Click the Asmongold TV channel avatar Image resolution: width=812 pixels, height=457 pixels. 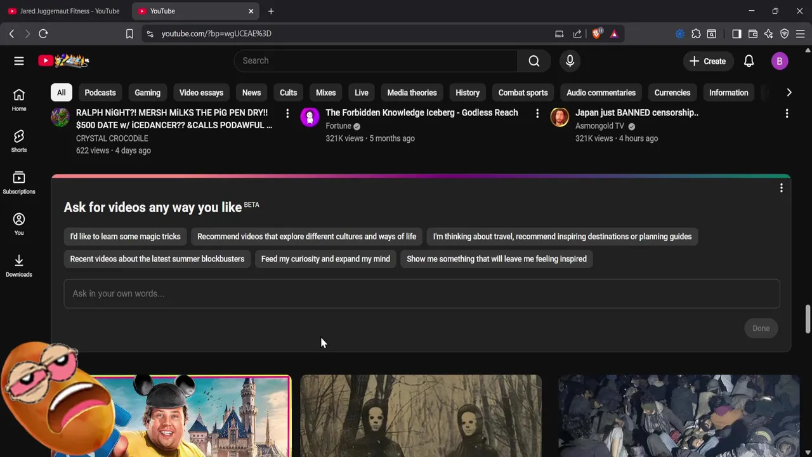click(560, 117)
